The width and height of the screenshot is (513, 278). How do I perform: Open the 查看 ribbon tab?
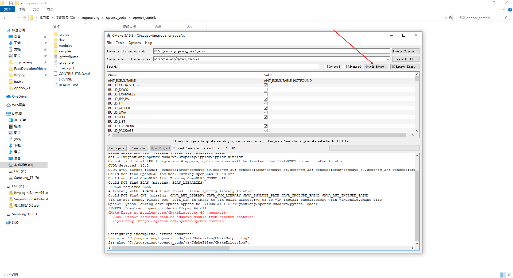pyautogui.click(x=50, y=9)
